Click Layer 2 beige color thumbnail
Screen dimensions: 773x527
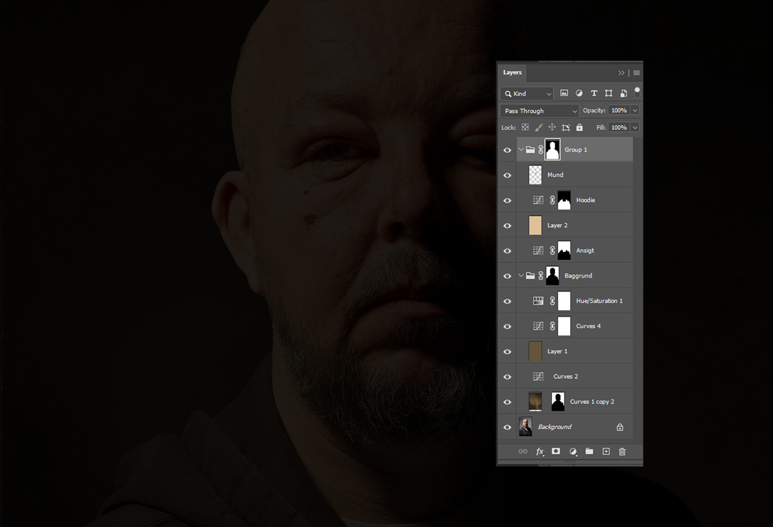(x=535, y=225)
